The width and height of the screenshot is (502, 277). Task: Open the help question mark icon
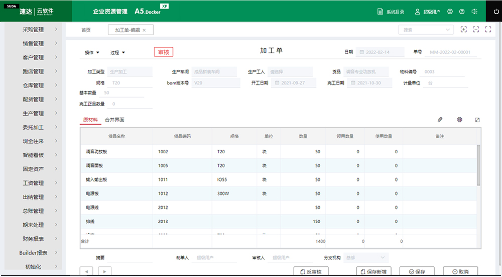coord(462,12)
